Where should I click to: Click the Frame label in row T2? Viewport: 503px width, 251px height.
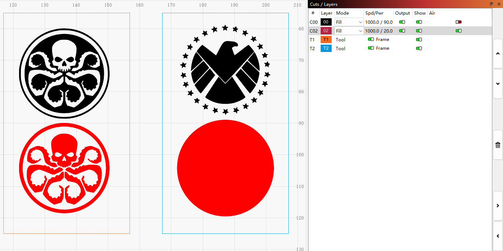(x=383, y=48)
